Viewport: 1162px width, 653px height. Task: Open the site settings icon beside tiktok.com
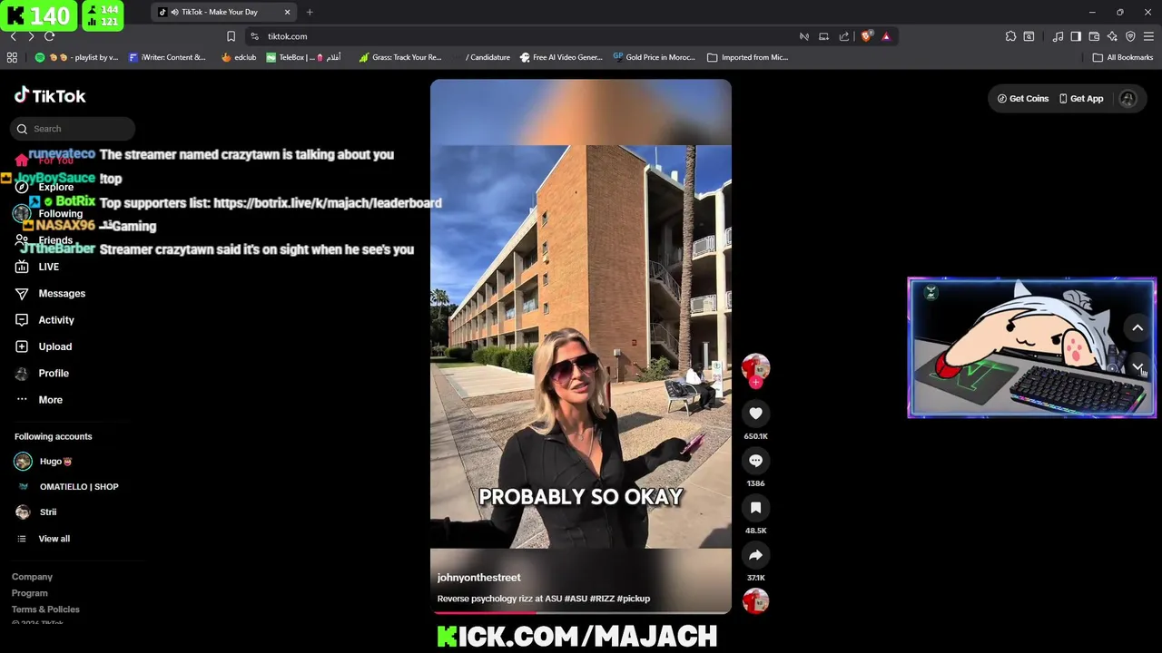point(255,36)
